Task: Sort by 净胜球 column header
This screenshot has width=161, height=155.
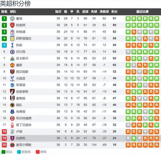Action: 104,12
